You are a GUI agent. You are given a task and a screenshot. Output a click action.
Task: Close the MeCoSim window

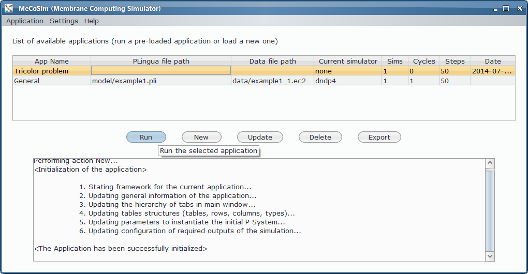(520, 9)
